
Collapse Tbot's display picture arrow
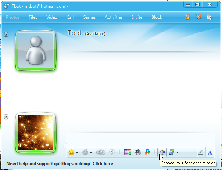[6, 34]
